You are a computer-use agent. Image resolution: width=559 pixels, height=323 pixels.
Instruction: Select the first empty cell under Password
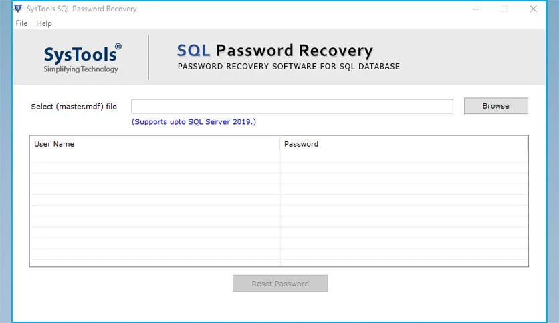[404, 157]
